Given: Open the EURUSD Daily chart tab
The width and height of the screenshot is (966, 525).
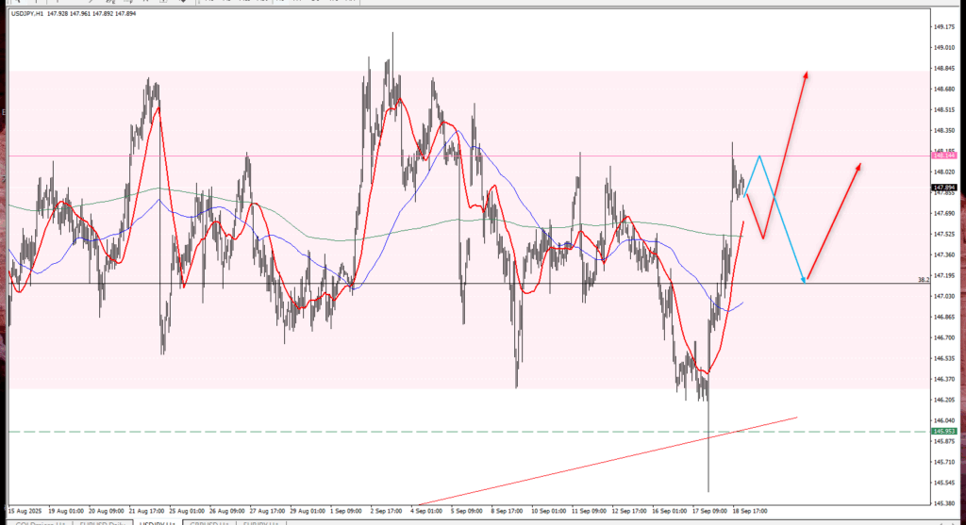Looking at the screenshot, I should point(103,521).
